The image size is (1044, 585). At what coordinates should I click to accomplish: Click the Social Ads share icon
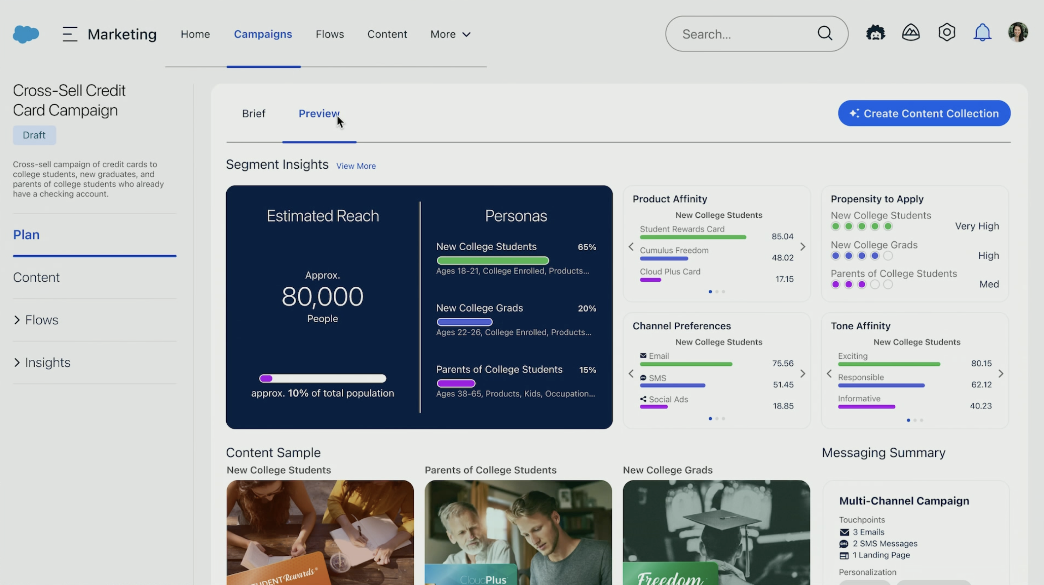(643, 399)
